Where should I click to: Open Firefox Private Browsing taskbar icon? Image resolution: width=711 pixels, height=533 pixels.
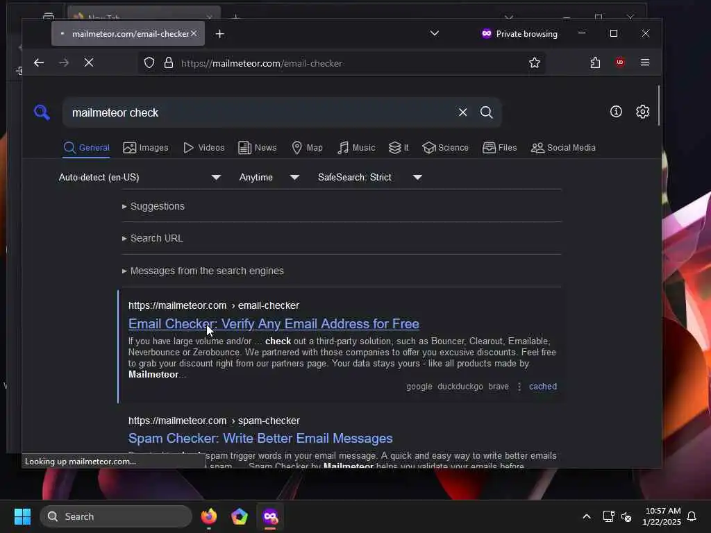point(270,516)
